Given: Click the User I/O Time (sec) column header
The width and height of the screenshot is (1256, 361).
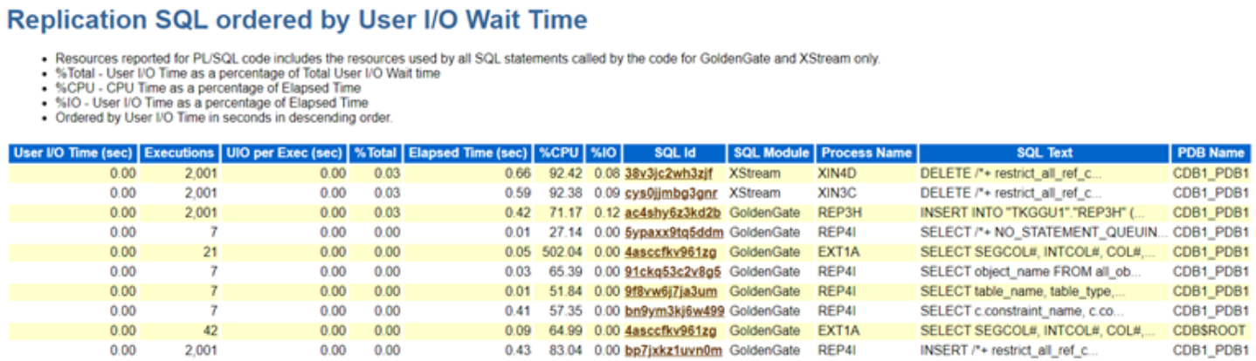Looking at the screenshot, I should click(72, 153).
